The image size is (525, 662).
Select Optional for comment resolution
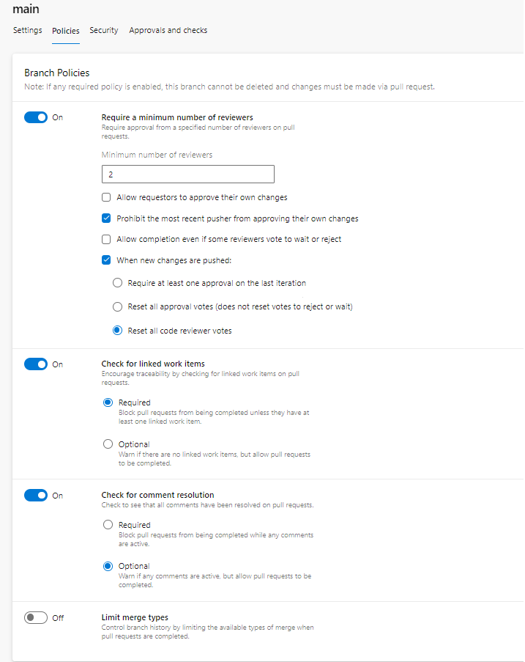tap(108, 566)
